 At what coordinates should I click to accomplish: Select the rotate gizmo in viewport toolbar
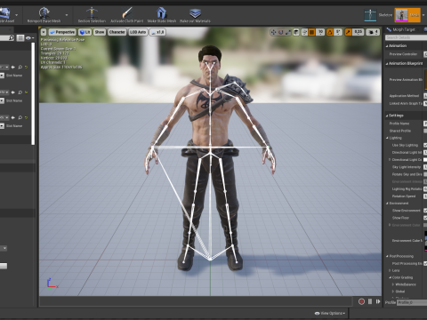(x=280, y=32)
